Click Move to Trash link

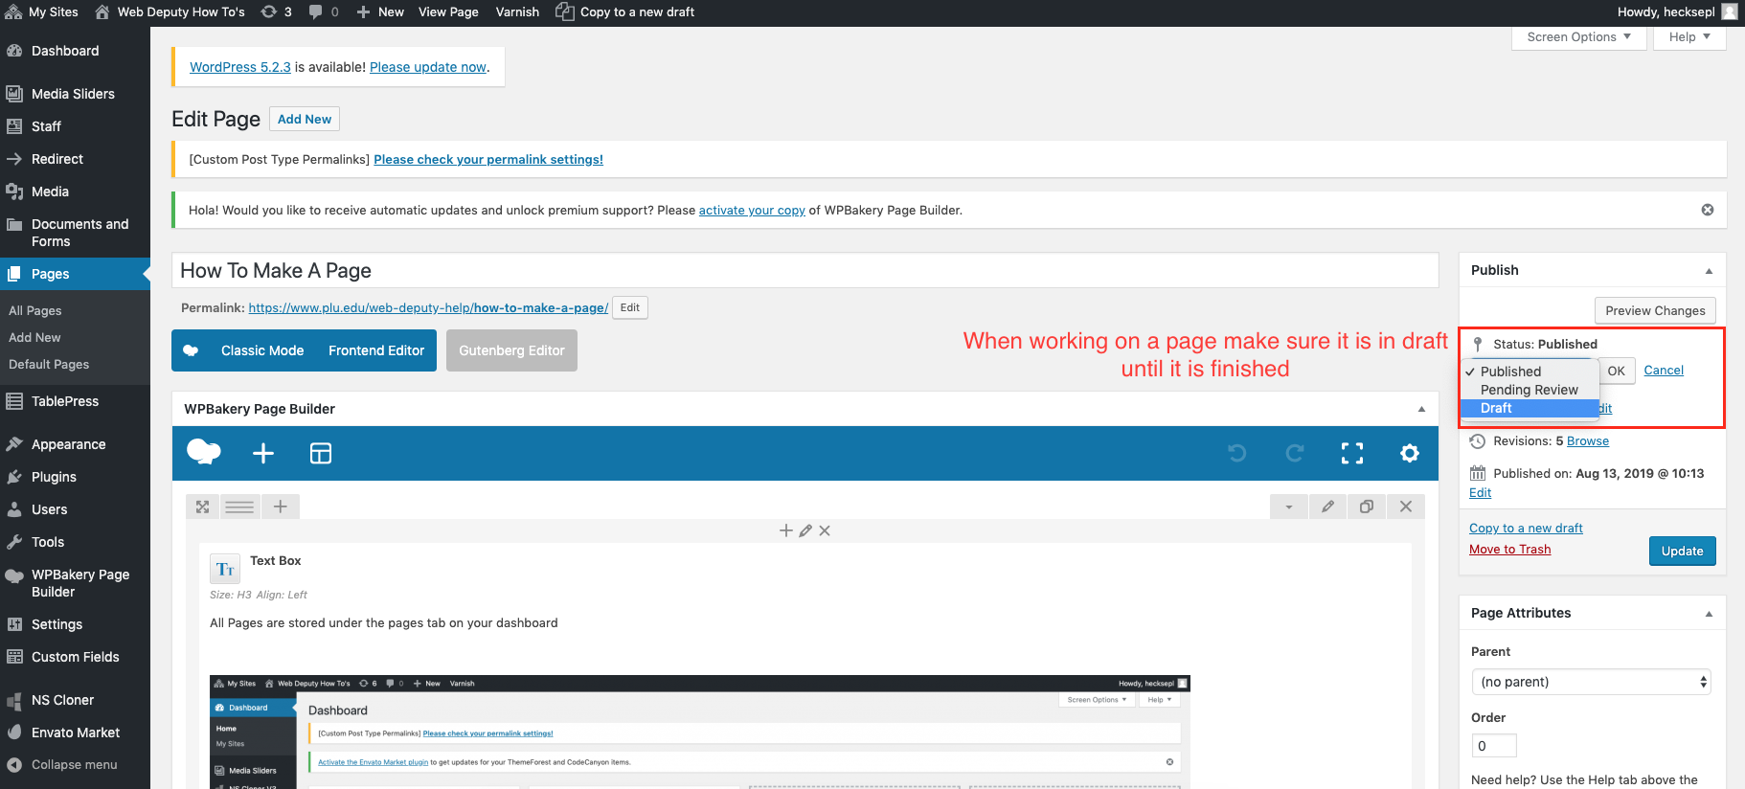coord(1510,550)
